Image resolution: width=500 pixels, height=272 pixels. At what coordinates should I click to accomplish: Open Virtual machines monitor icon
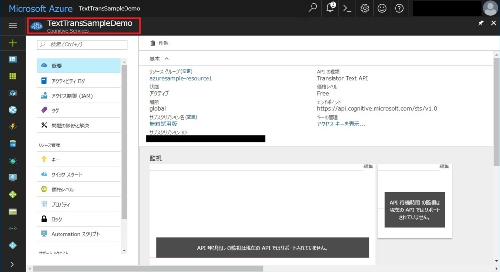tap(13, 178)
